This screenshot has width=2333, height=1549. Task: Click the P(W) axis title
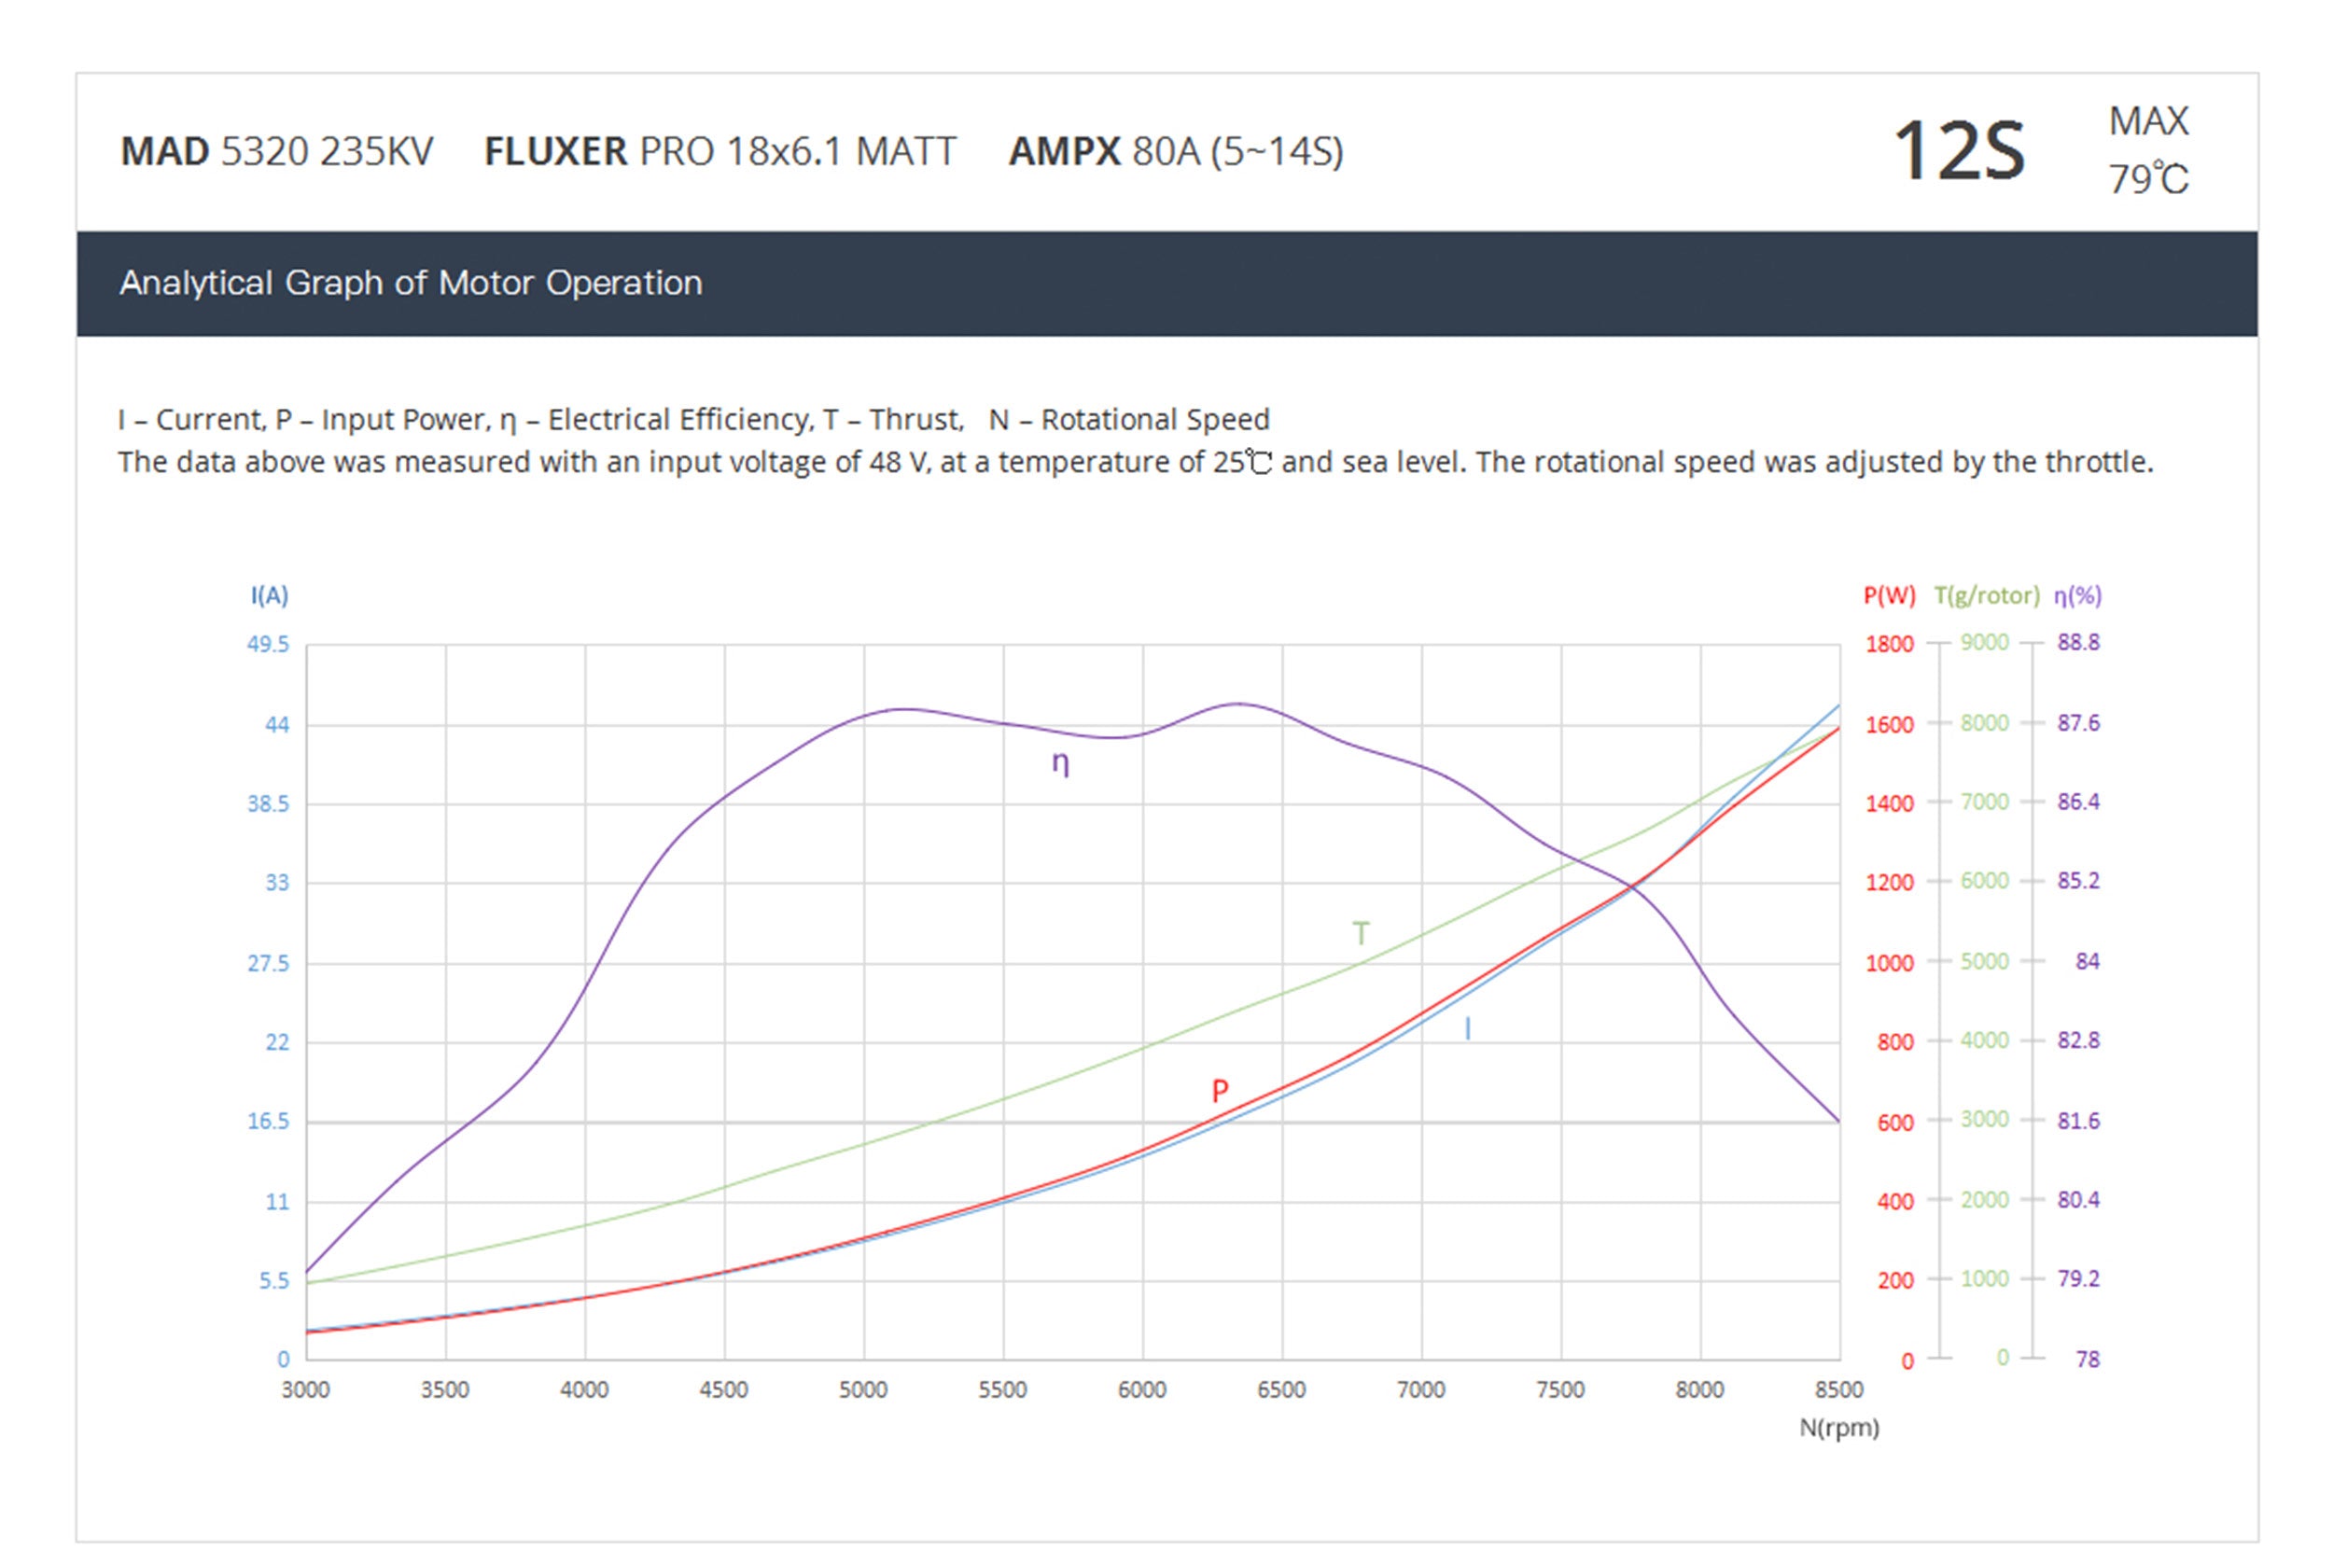pos(1889,595)
